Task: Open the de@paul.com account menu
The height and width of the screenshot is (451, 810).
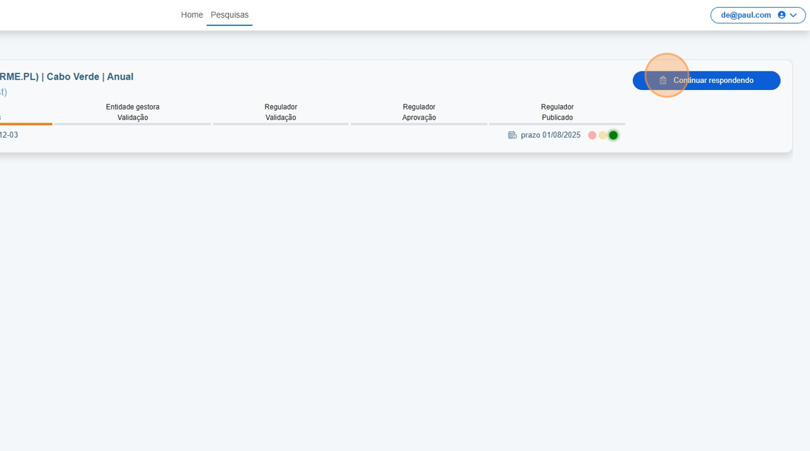Action: [757, 15]
